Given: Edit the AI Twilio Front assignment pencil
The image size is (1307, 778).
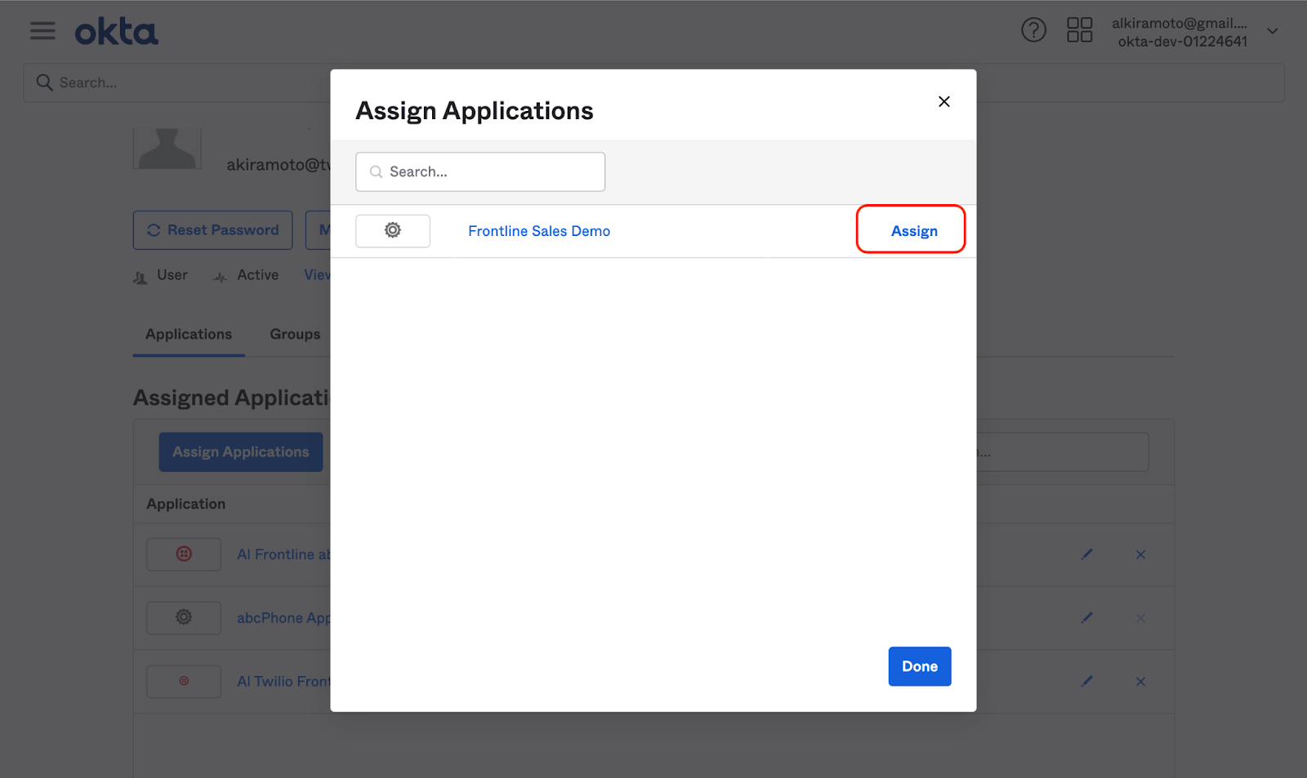Looking at the screenshot, I should coord(1086,682).
